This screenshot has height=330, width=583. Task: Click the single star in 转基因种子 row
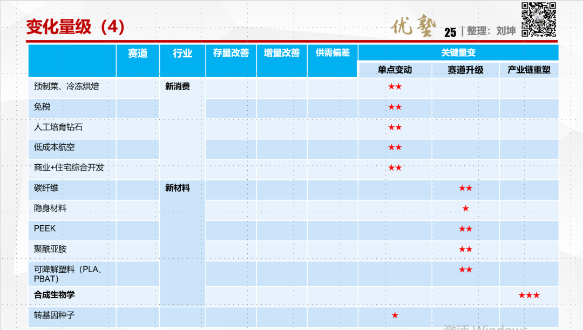point(395,315)
